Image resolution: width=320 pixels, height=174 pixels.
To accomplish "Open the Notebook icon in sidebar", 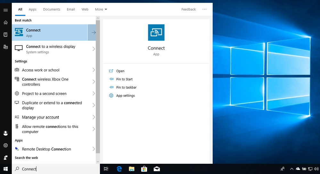I will (6, 35).
